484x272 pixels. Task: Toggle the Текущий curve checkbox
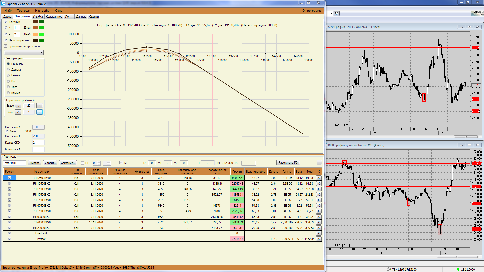pyautogui.click(x=6, y=22)
